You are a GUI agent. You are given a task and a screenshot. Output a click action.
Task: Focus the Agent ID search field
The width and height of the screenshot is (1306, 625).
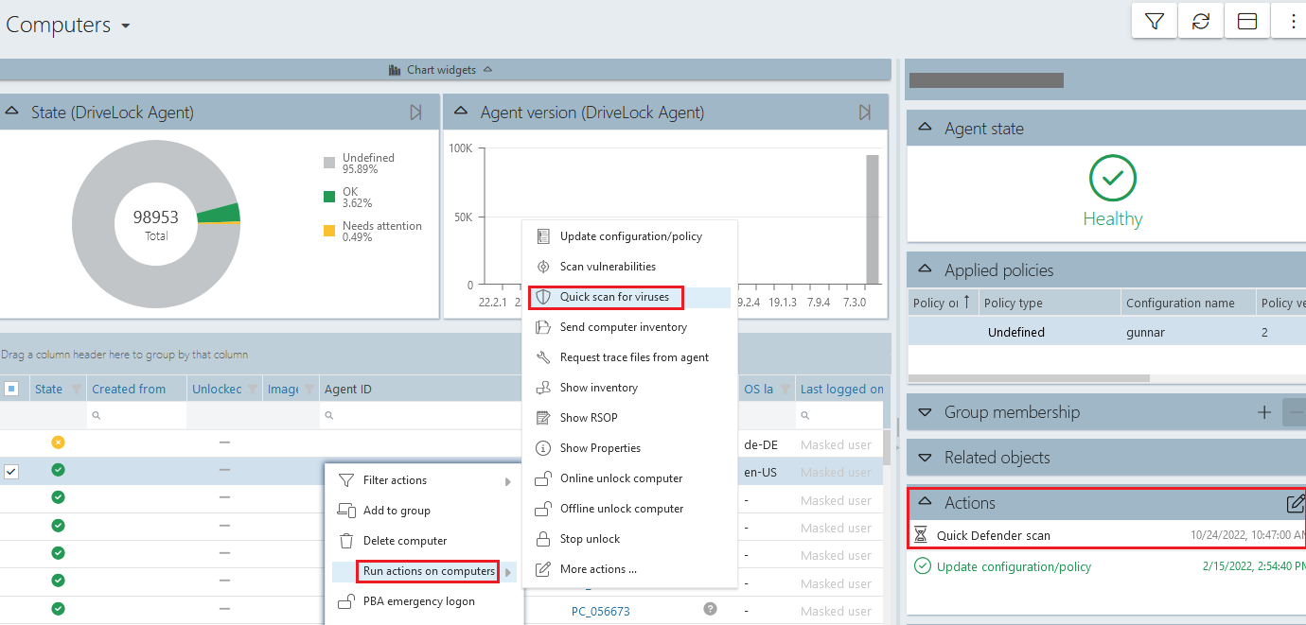[421, 415]
